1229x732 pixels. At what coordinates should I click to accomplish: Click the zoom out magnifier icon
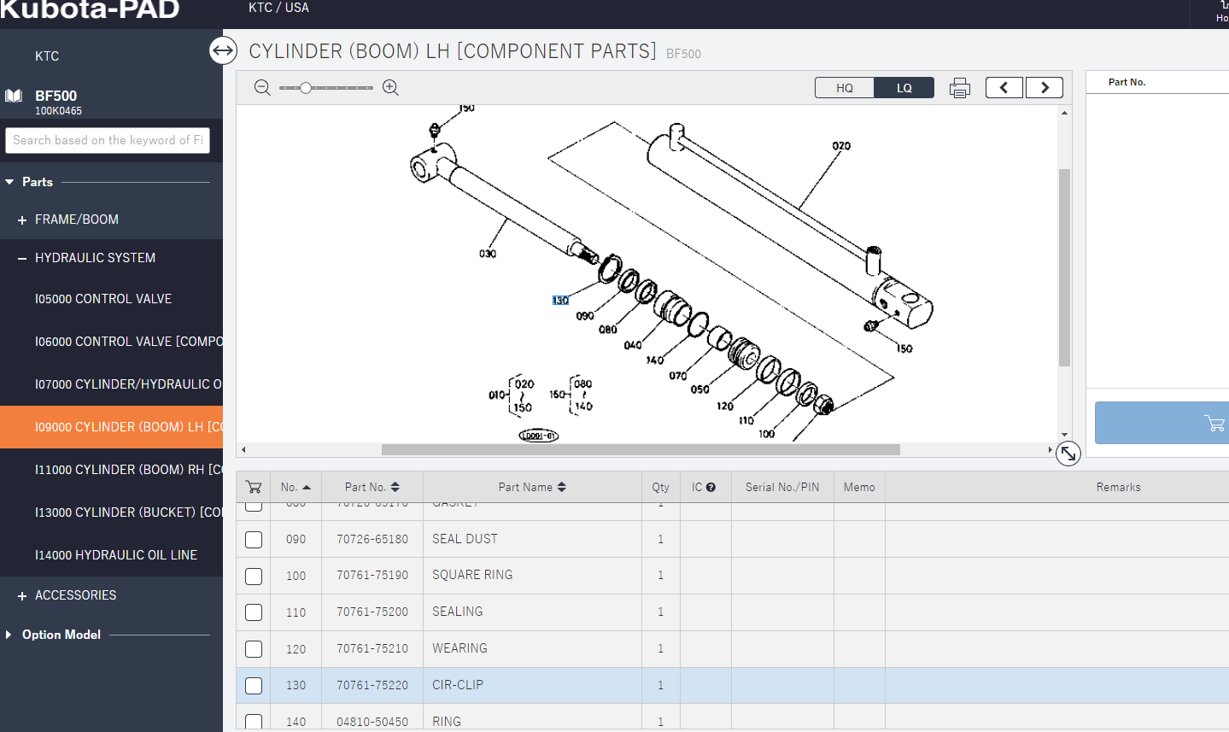coord(262,88)
